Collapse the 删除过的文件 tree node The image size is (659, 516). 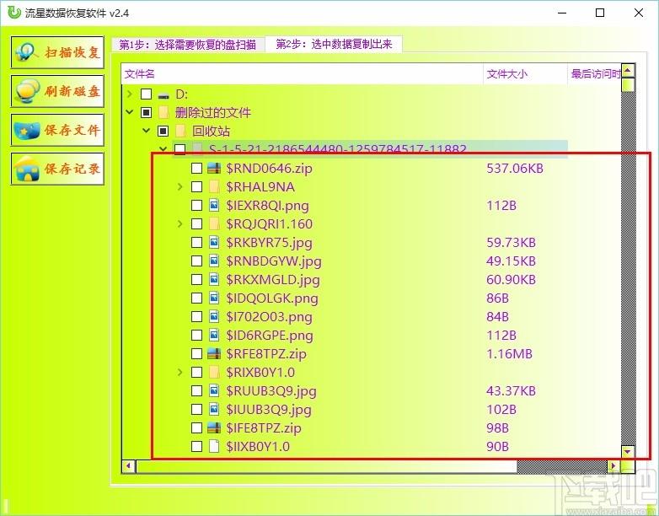pyautogui.click(x=130, y=112)
